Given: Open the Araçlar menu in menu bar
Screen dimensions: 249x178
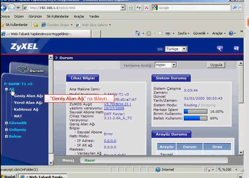Looking at the screenshot, I should [79, 17].
